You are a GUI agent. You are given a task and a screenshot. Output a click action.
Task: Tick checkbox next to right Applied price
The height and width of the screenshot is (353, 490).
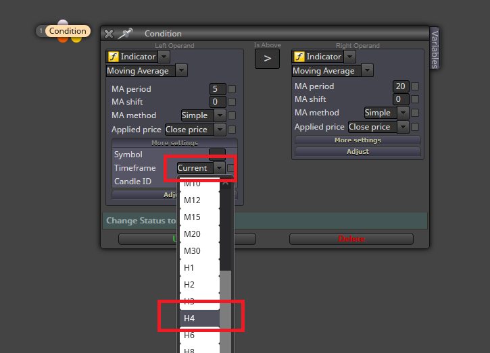[415, 127]
